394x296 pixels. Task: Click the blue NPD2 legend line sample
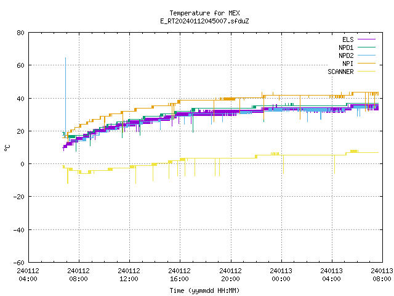[x=366, y=55]
